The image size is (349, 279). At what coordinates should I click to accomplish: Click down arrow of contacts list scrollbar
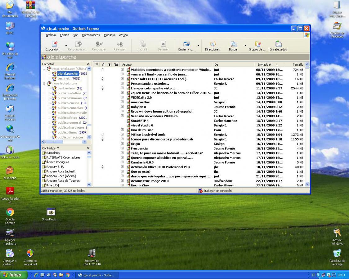(x=89, y=184)
